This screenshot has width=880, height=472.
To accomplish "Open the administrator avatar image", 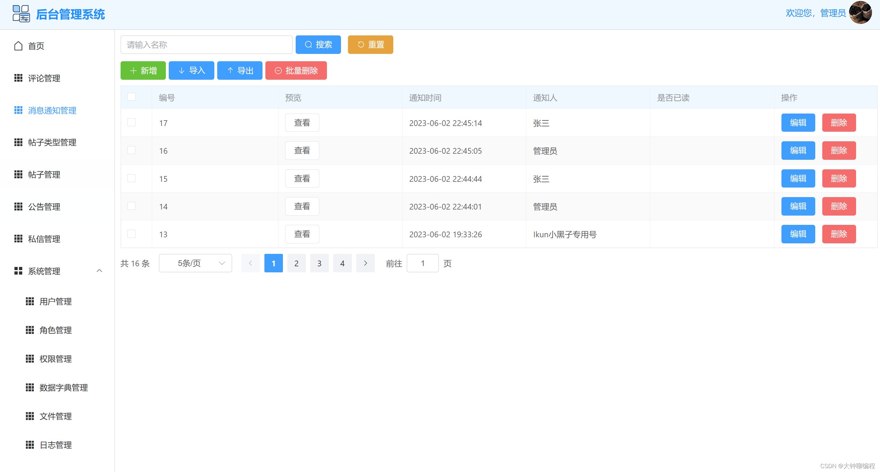I will [861, 13].
